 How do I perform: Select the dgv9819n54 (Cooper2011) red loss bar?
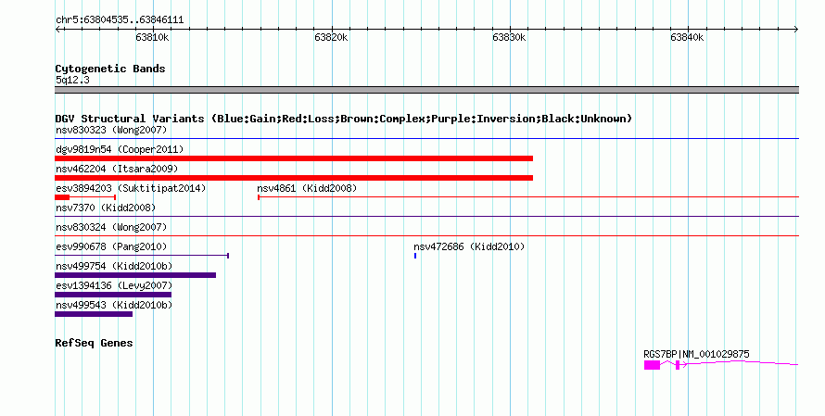(294, 158)
